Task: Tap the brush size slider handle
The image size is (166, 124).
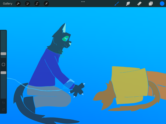Action: click(3, 54)
